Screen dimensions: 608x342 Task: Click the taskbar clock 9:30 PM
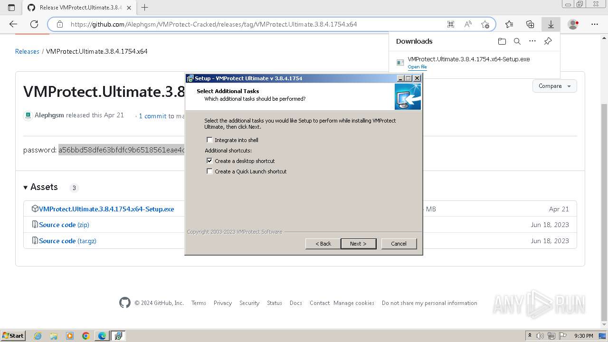pos(584,336)
